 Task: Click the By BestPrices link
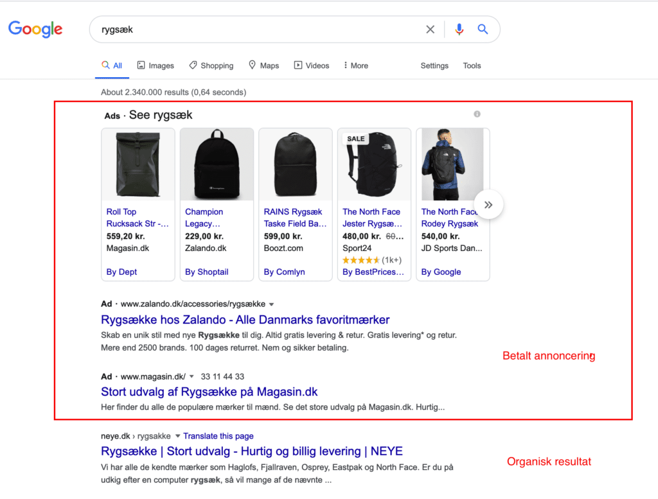pyautogui.click(x=373, y=272)
